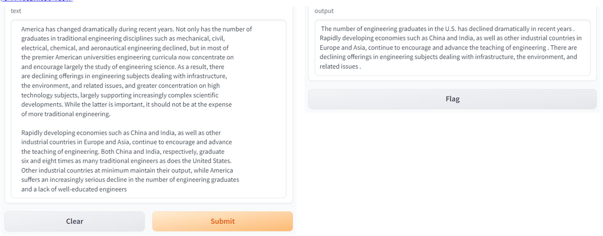Click 'of more traditional engineering.' line in input
This screenshot has height=236, width=603.
point(66,114)
